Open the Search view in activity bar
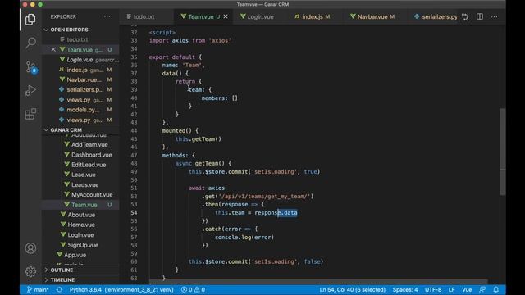This screenshot has width=525, height=295. pos(30,43)
